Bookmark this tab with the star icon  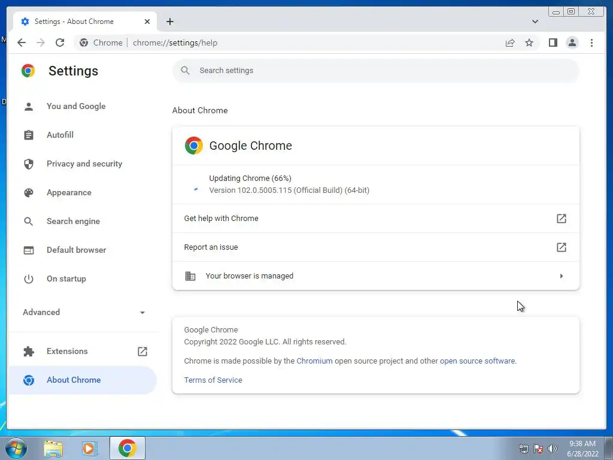(x=529, y=43)
